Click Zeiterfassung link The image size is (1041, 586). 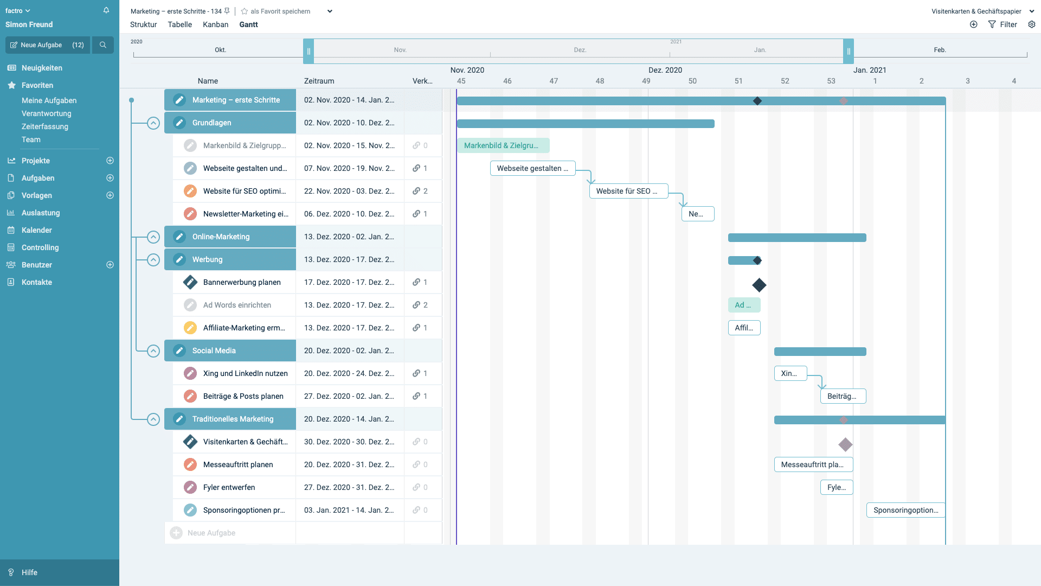pos(45,126)
